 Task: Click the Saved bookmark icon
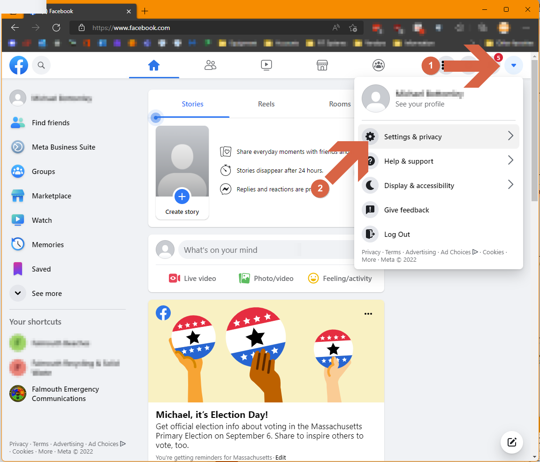(x=17, y=269)
